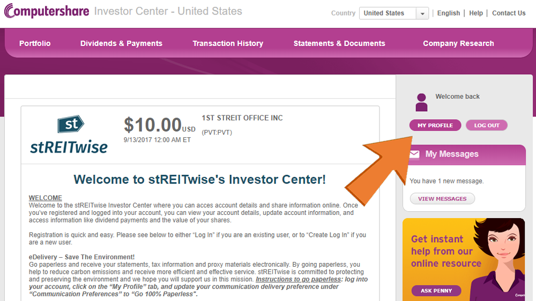Image resolution: width=536 pixels, height=301 pixels.
Task: Click the ASK PENNY button
Action: point(436,290)
